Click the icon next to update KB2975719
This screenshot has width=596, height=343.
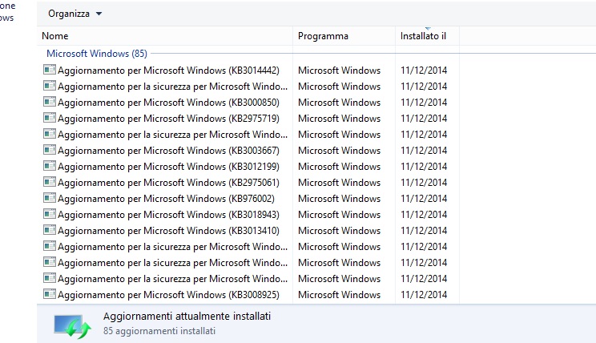point(50,118)
